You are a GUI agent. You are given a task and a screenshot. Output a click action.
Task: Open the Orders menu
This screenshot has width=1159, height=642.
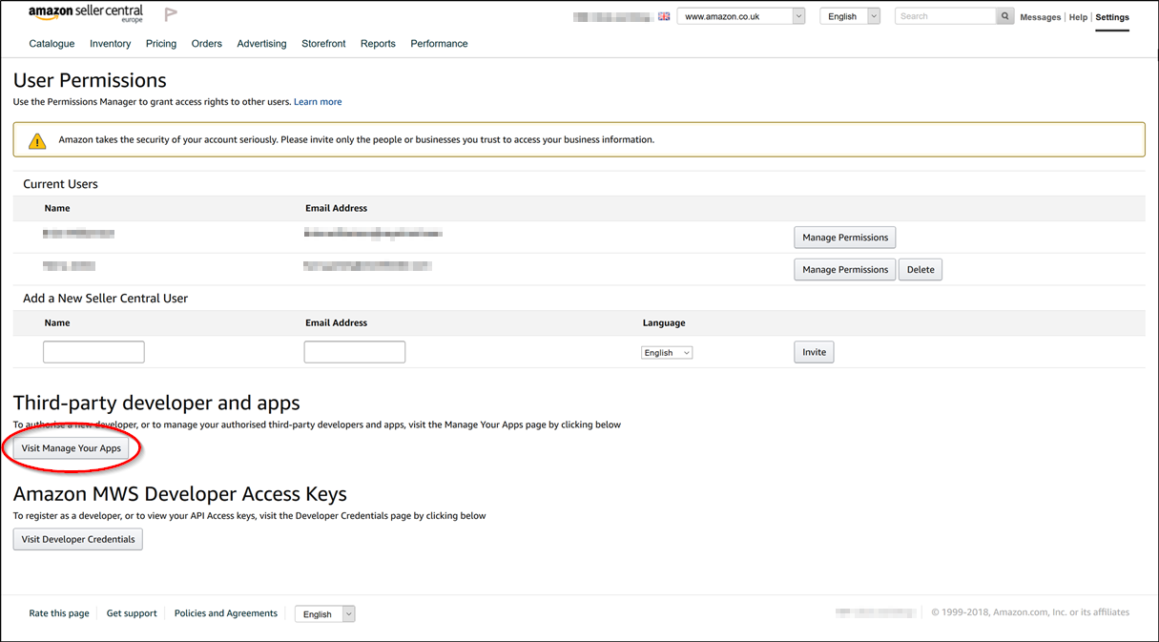(x=206, y=44)
